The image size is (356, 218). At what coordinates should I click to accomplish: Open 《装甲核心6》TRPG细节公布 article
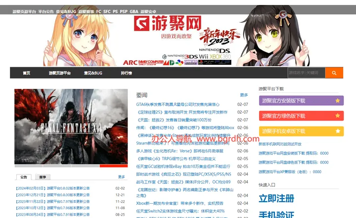click(x=176, y=159)
